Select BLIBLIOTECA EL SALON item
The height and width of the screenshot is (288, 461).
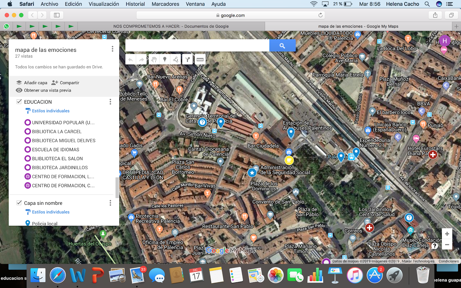pos(57,159)
